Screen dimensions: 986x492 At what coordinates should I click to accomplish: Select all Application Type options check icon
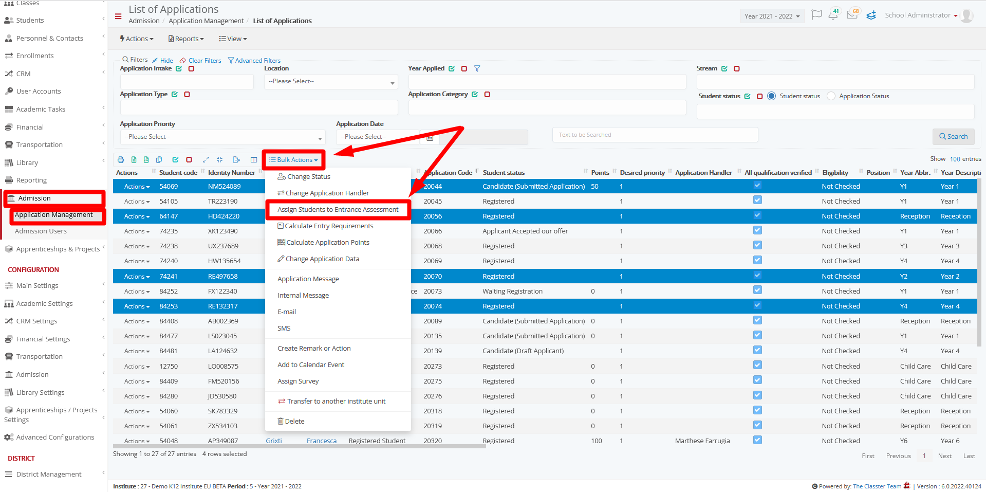click(x=175, y=94)
